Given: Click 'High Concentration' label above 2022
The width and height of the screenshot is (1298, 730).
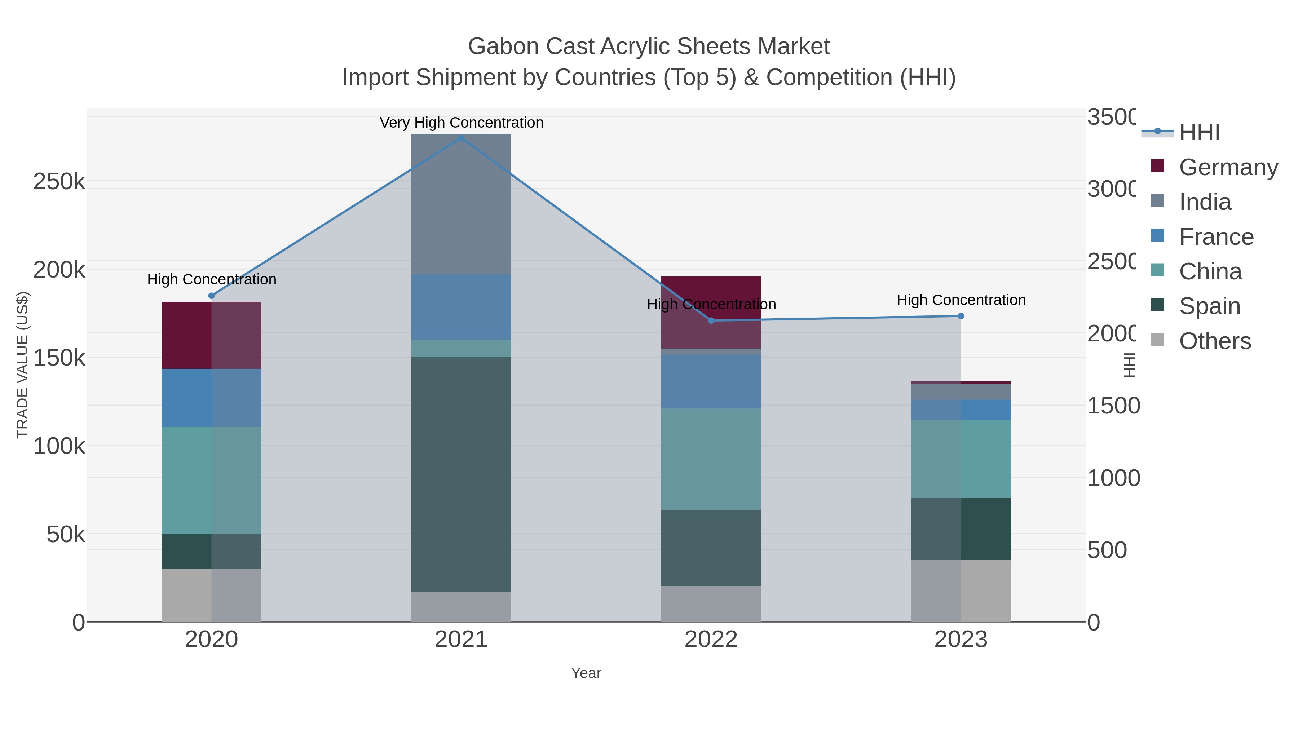Looking at the screenshot, I should tap(711, 304).
